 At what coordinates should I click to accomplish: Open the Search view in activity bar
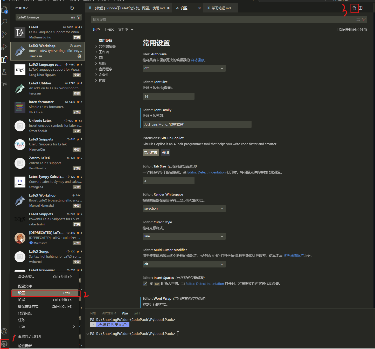pos(4,22)
